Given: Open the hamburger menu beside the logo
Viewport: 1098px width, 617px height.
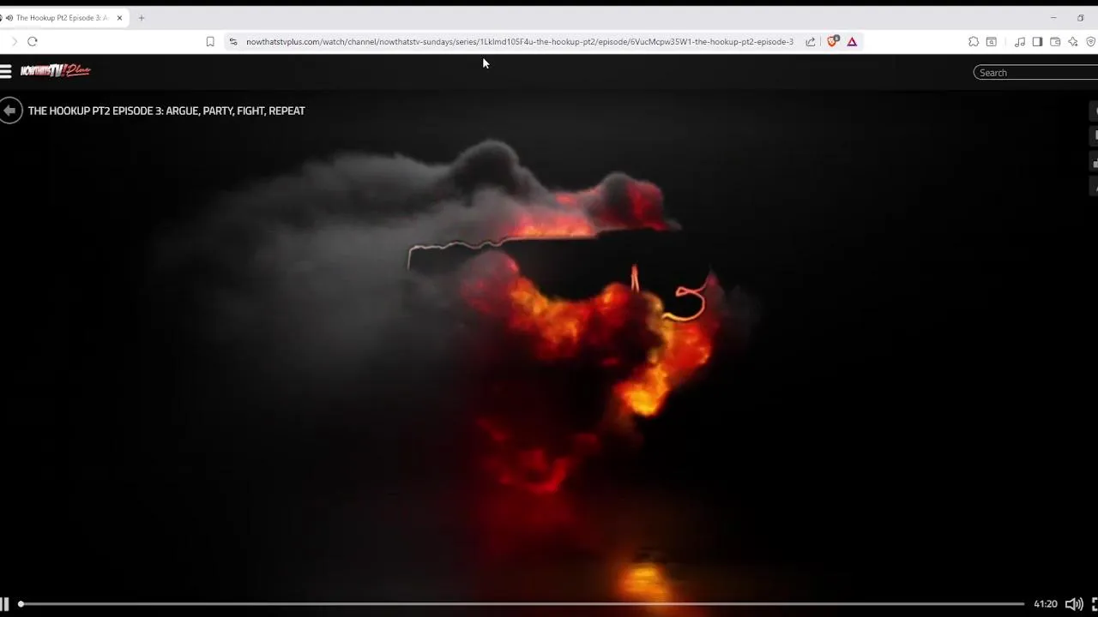Looking at the screenshot, I should [x=5, y=72].
